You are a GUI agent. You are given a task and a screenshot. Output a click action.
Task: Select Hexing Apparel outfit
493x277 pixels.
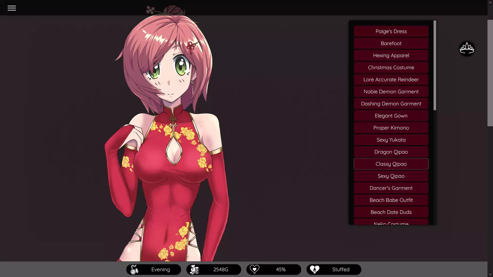click(391, 55)
